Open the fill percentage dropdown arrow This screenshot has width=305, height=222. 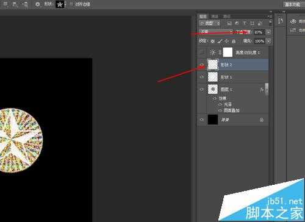(268, 41)
